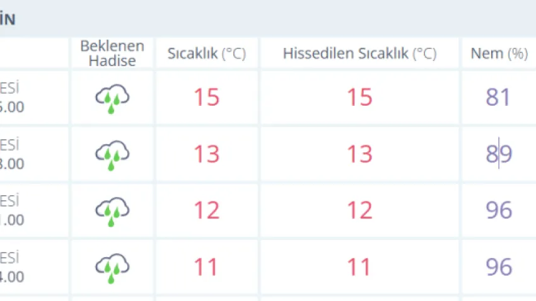Click the Hissedilen Sıcaklık value 15
Viewport: 536px width, 301px height.
point(359,98)
